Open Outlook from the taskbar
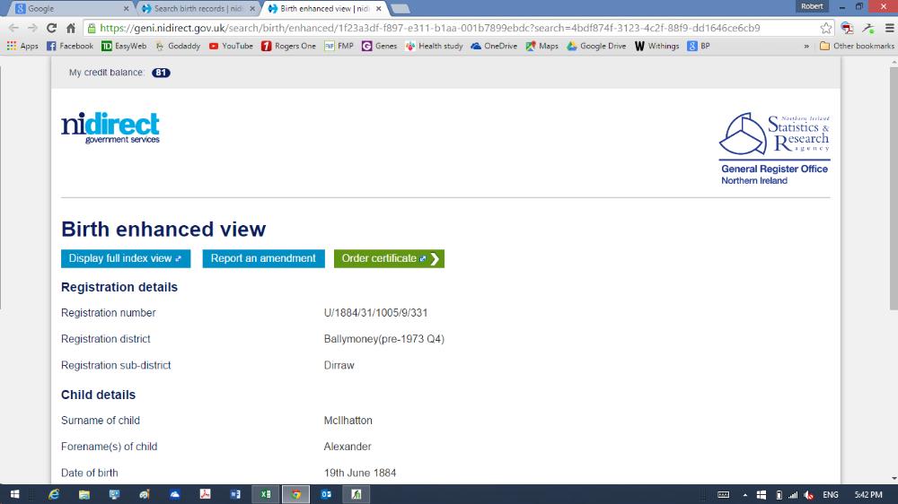The width and height of the screenshot is (898, 504). point(326,494)
